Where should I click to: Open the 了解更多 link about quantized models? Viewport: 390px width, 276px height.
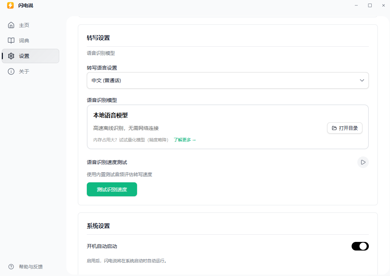pos(185,140)
